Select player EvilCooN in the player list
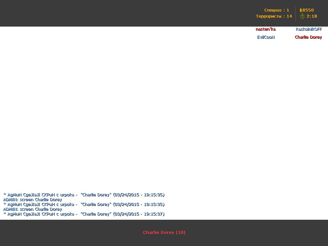Screen dimensions: 328x246 click(x=266, y=37)
